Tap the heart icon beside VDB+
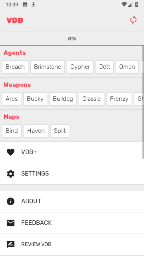Image resolution: width=144 pixels, height=256 pixels. pyautogui.click(x=11, y=152)
